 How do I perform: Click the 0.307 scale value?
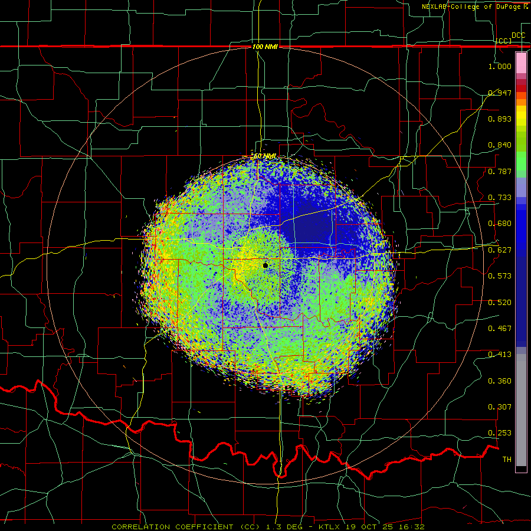(x=500, y=407)
